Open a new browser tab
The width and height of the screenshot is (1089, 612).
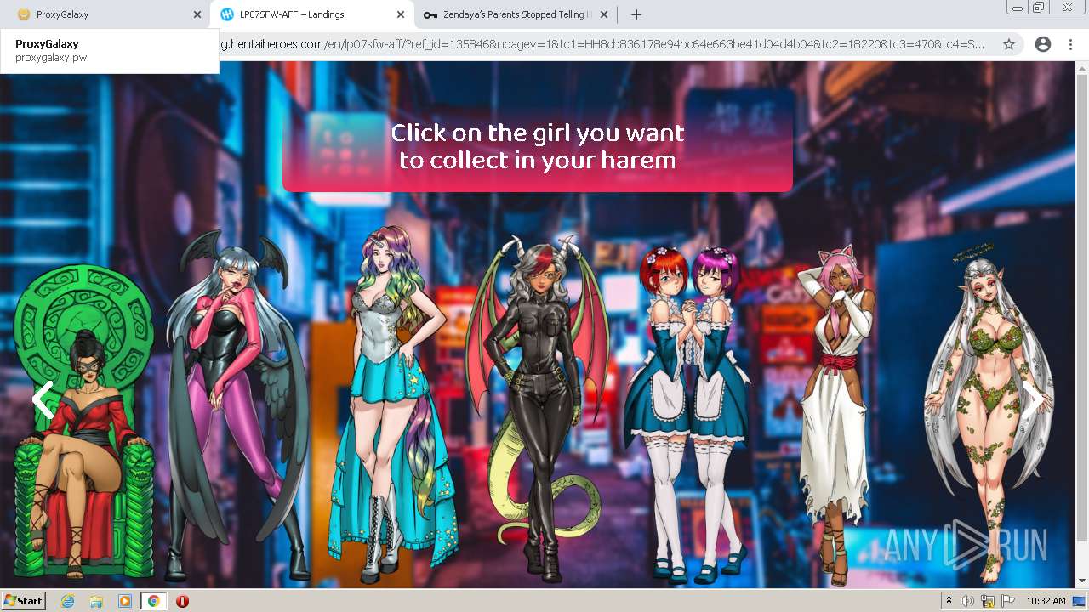click(636, 14)
